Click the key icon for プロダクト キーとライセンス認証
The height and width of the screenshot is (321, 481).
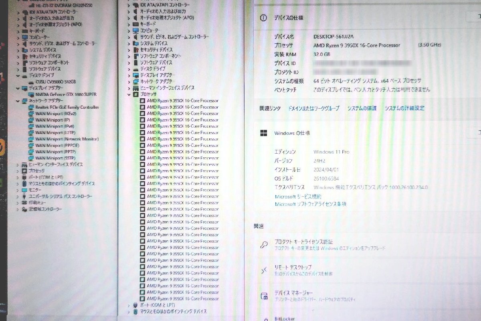[264, 245]
